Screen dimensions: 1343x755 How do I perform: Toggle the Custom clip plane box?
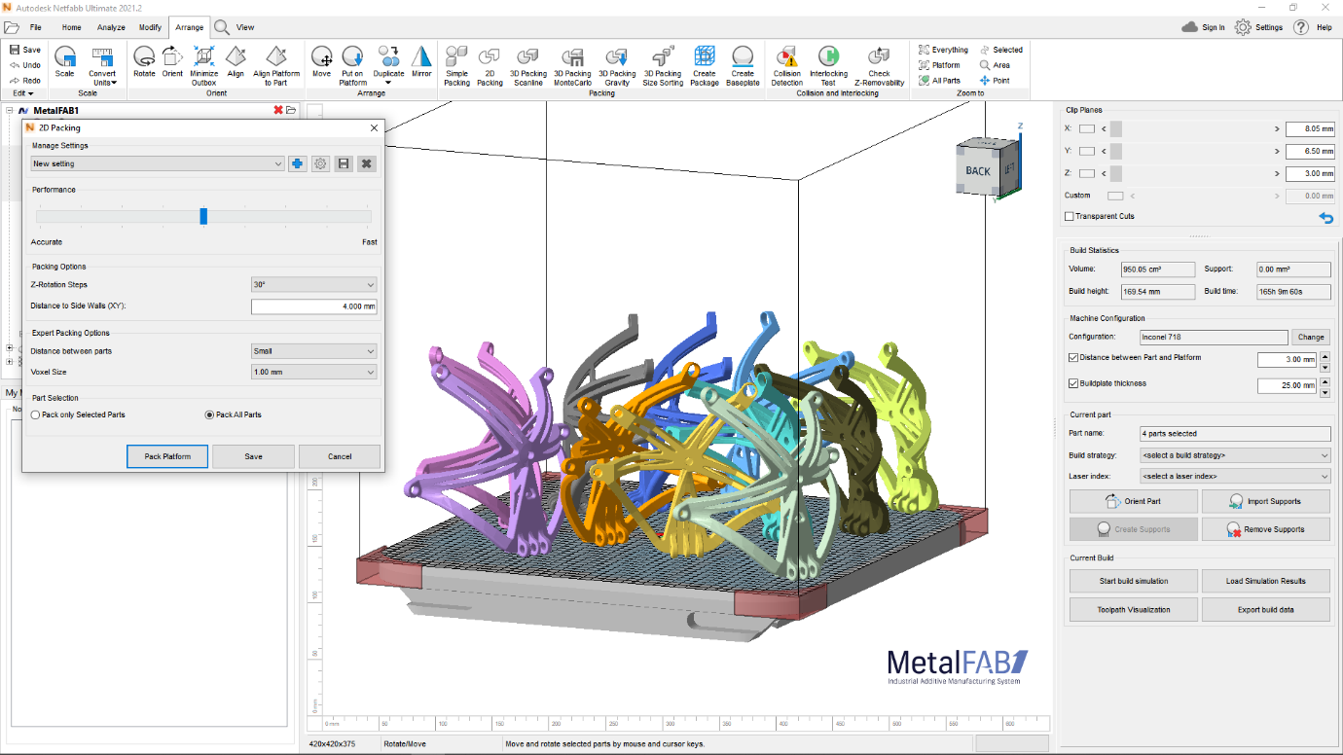[x=1115, y=196]
